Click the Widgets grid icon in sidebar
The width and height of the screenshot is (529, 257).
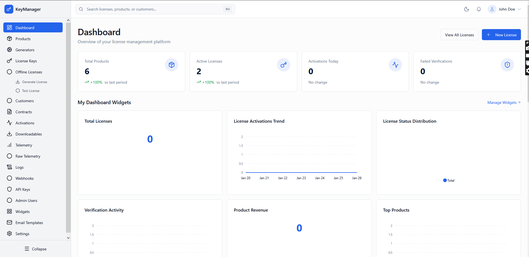tap(9, 211)
